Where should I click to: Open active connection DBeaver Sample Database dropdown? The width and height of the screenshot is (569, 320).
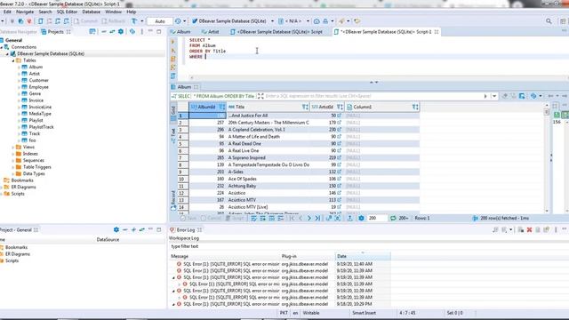pyautogui.click(x=233, y=21)
